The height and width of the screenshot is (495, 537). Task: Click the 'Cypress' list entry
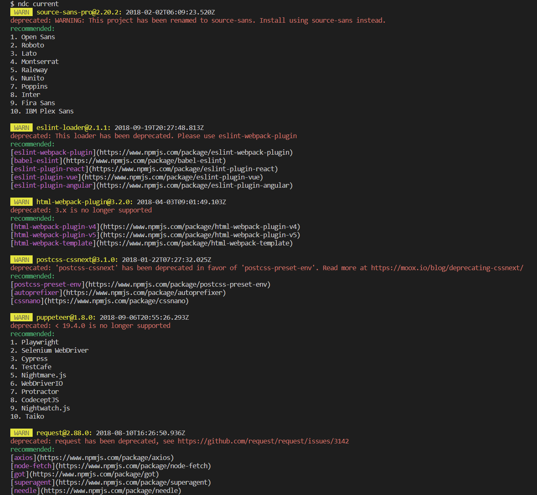click(34, 359)
